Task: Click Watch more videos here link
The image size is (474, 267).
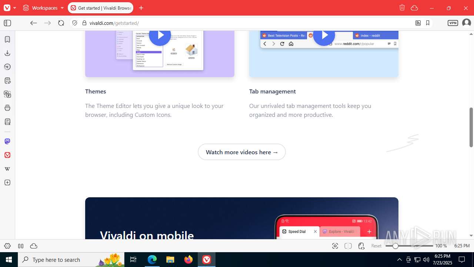Action: click(x=242, y=152)
